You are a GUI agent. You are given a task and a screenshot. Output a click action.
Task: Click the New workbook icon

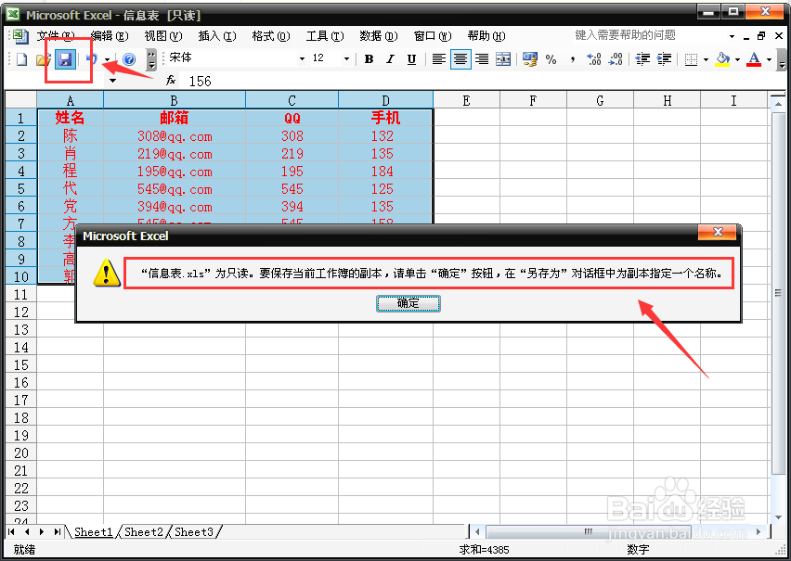click(21, 59)
